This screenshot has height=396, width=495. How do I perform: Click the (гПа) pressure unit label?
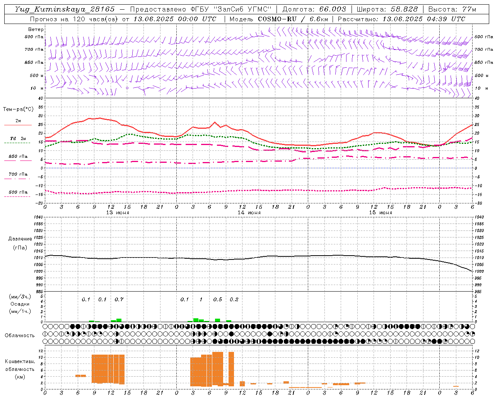[x=20, y=247]
